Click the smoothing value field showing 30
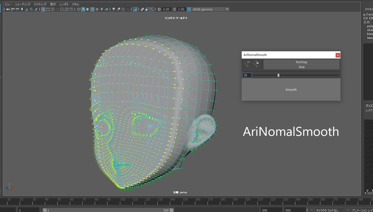 pos(247,75)
